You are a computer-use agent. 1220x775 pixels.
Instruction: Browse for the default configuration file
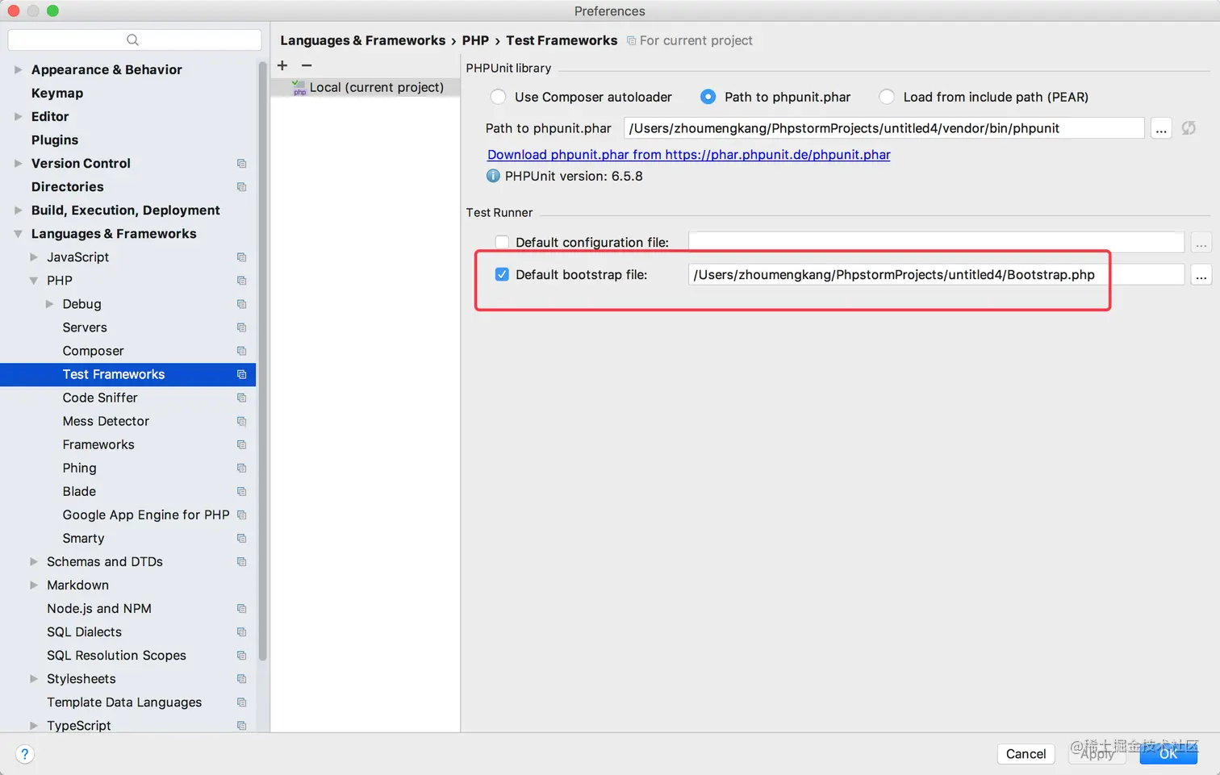click(x=1201, y=243)
